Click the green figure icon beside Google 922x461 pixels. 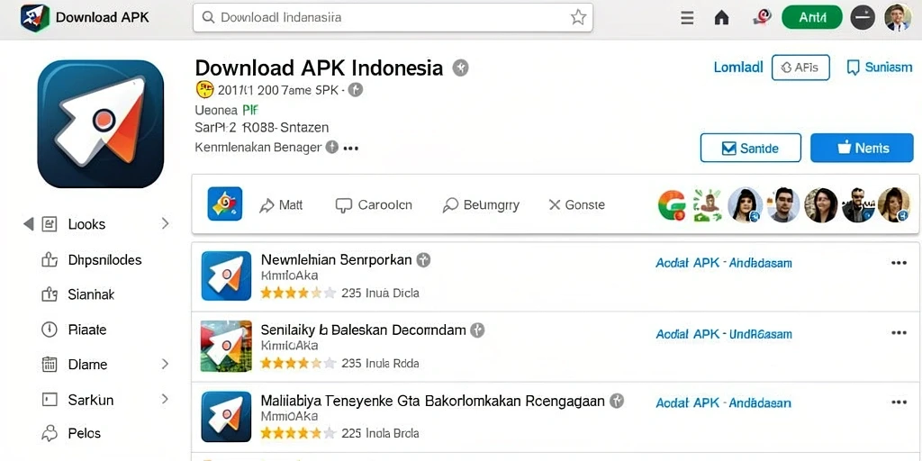pyautogui.click(x=708, y=205)
